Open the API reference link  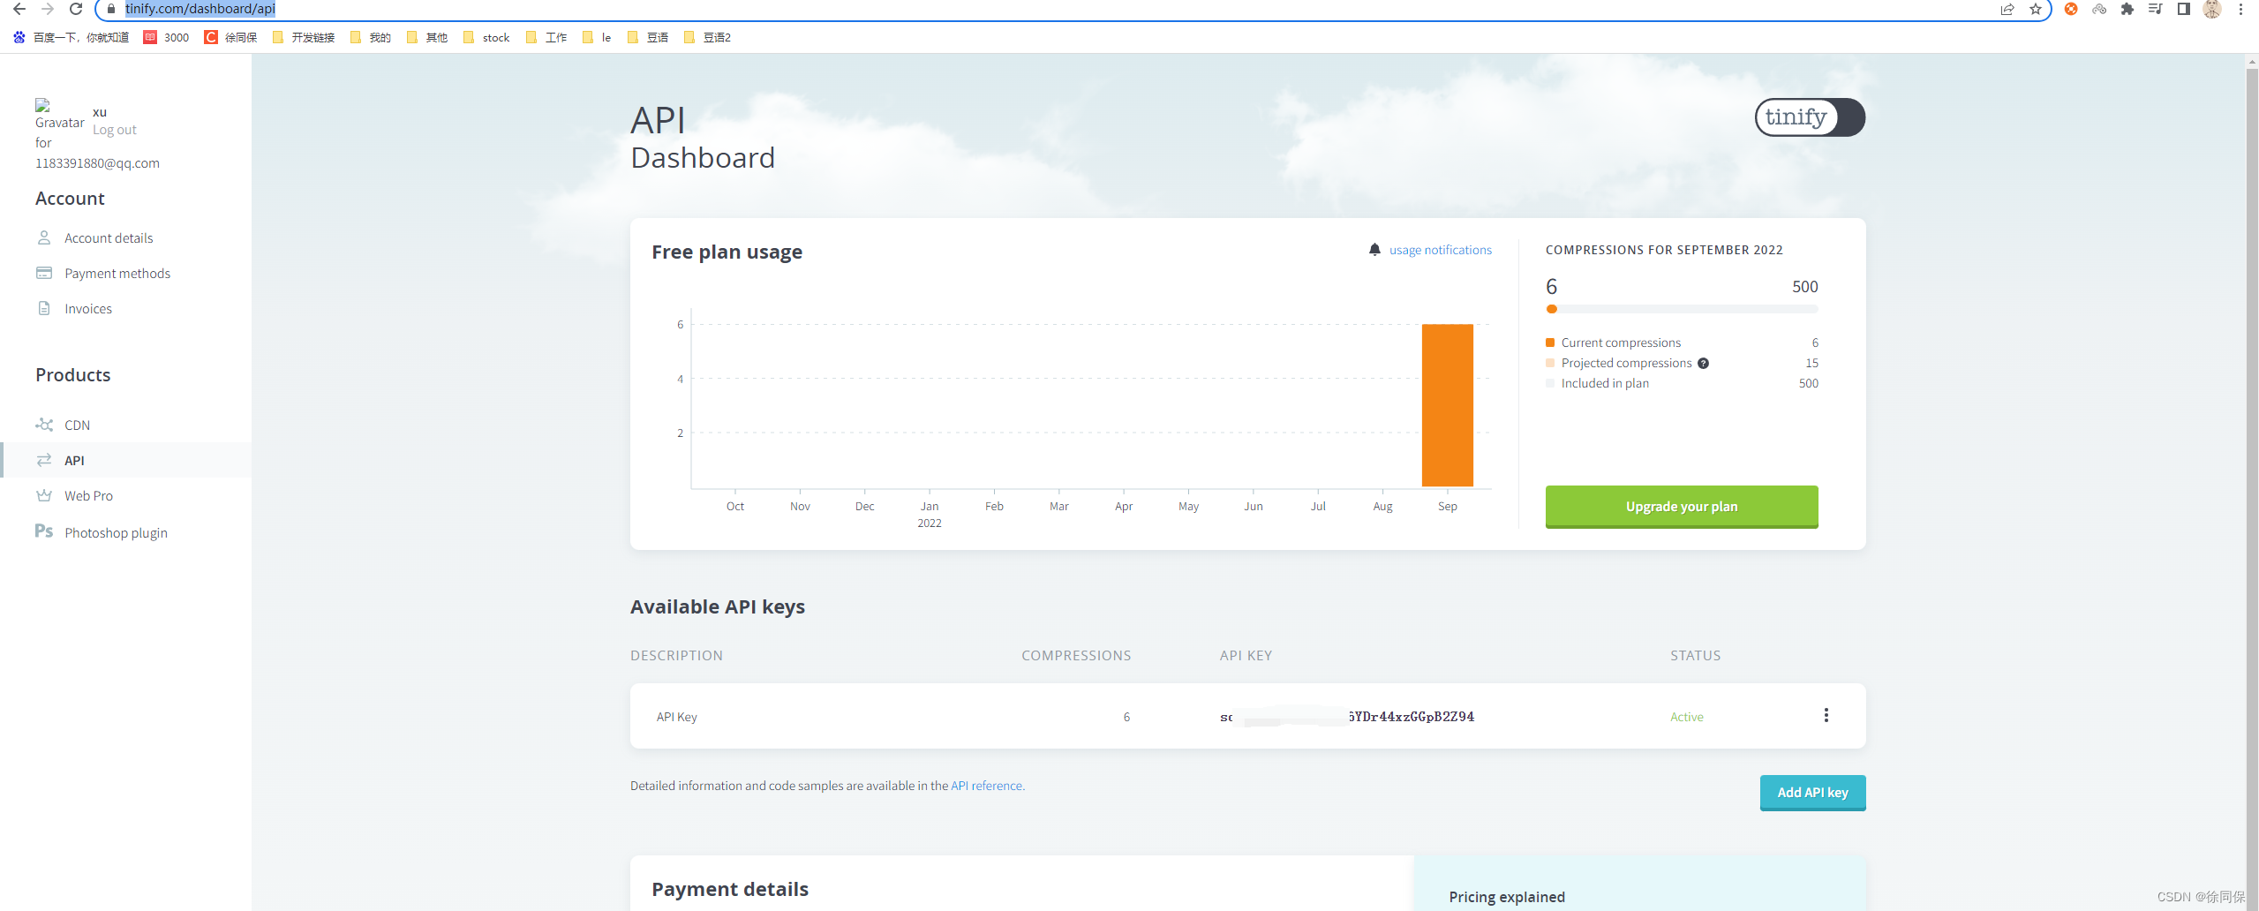pyautogui.click(x=988, y=786)
